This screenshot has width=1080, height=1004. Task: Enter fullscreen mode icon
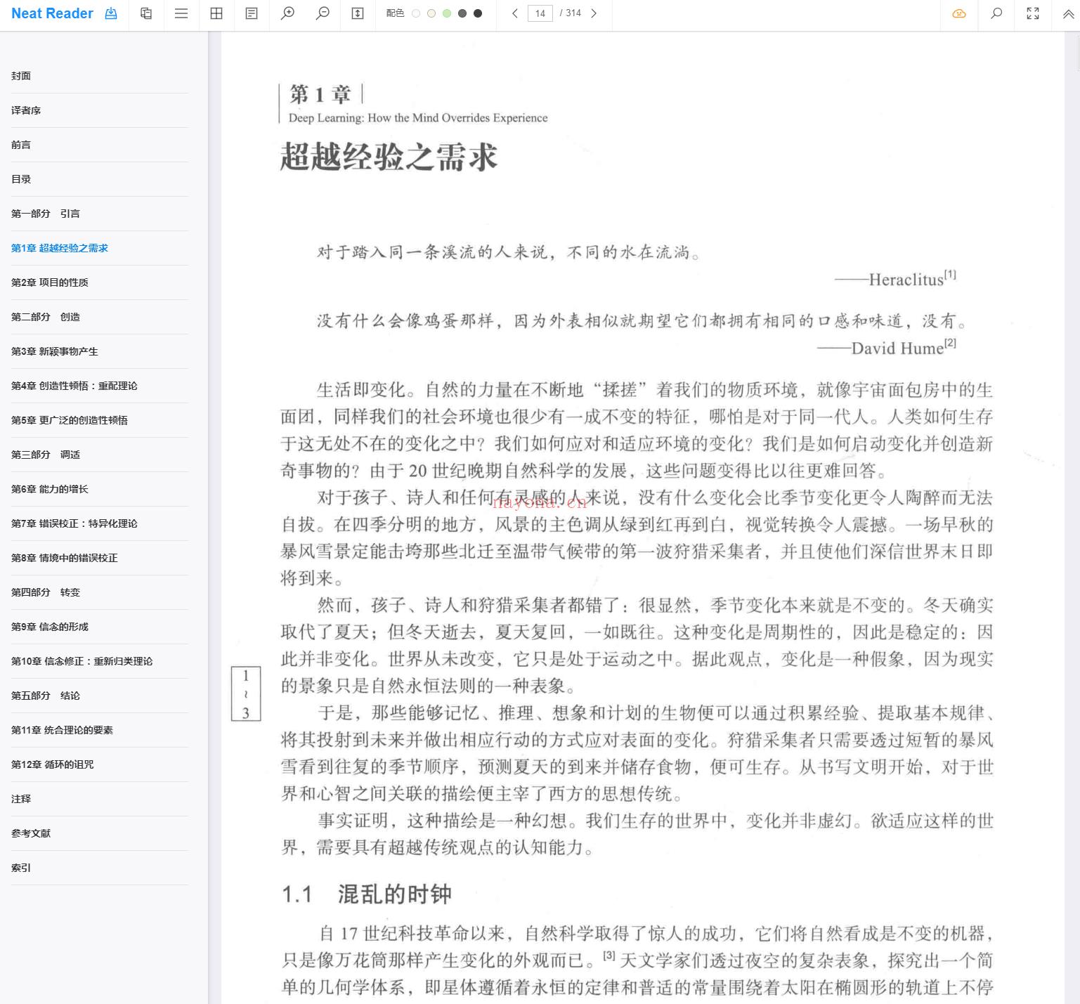coord(1033,13)
